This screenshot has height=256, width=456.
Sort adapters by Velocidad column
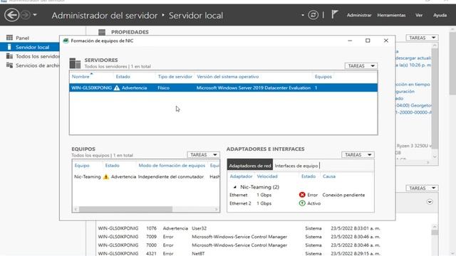point(267,176)
